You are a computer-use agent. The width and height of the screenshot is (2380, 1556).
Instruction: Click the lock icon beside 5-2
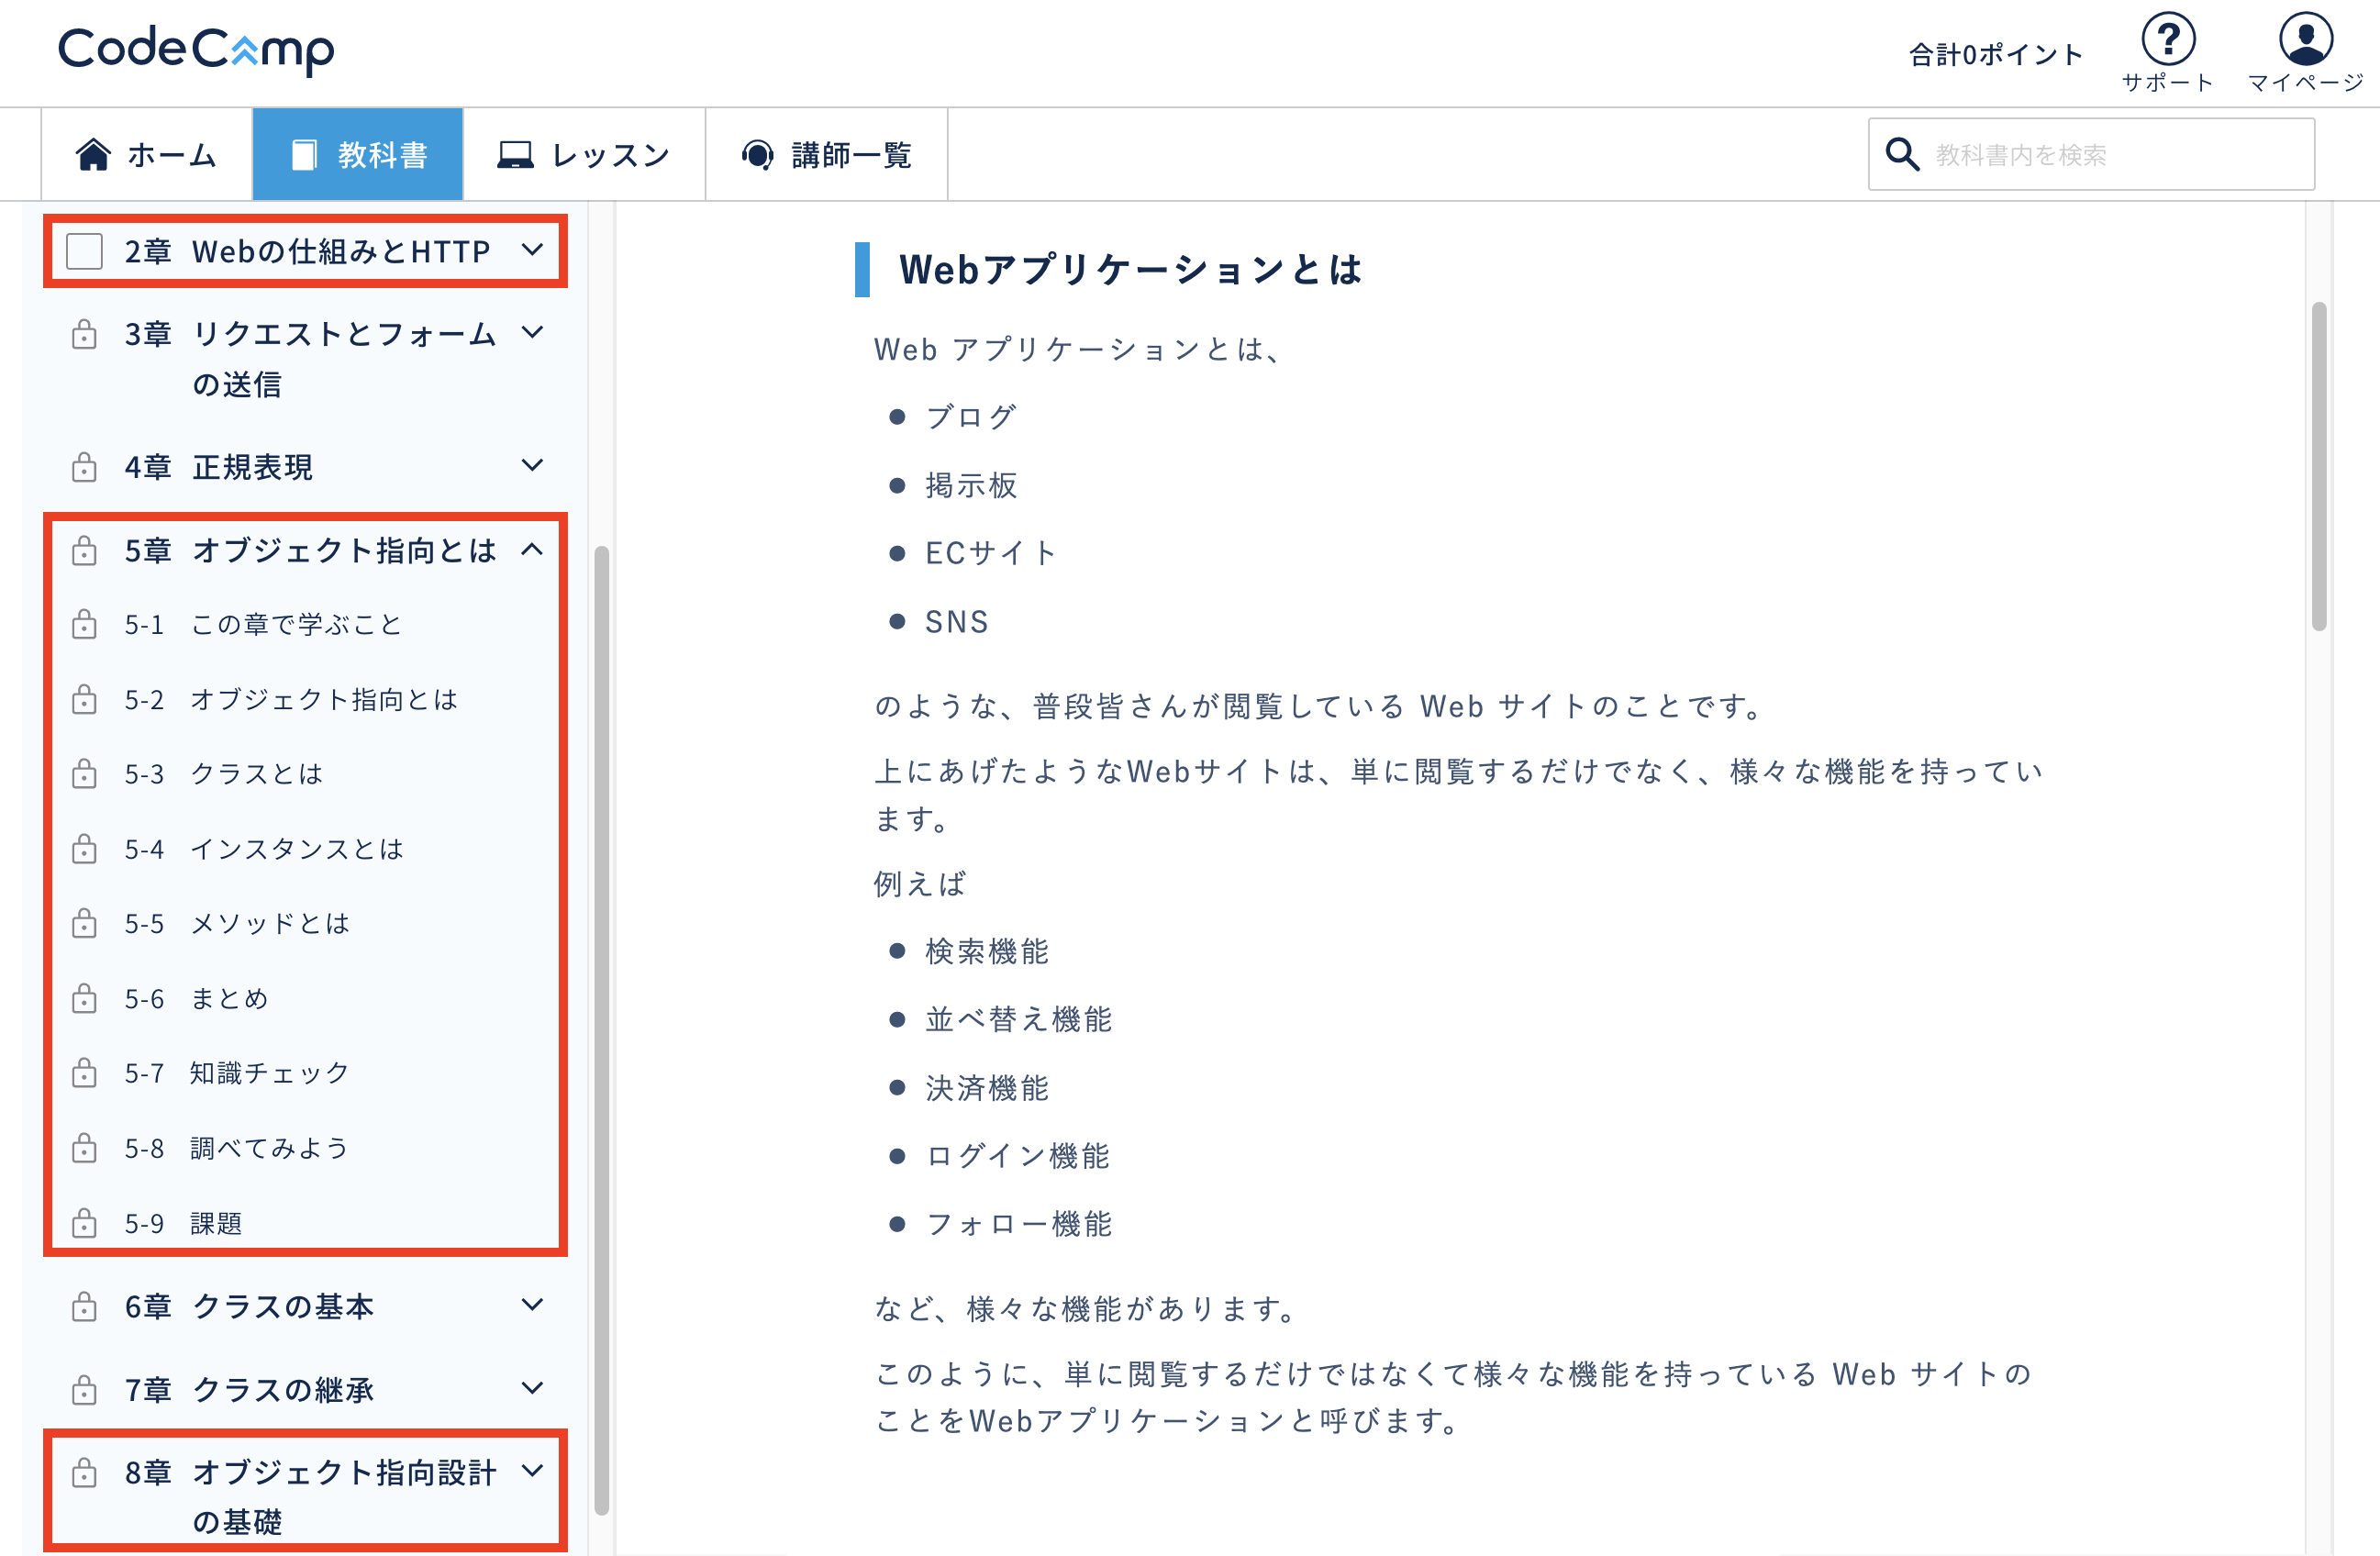tap(85, 699)
